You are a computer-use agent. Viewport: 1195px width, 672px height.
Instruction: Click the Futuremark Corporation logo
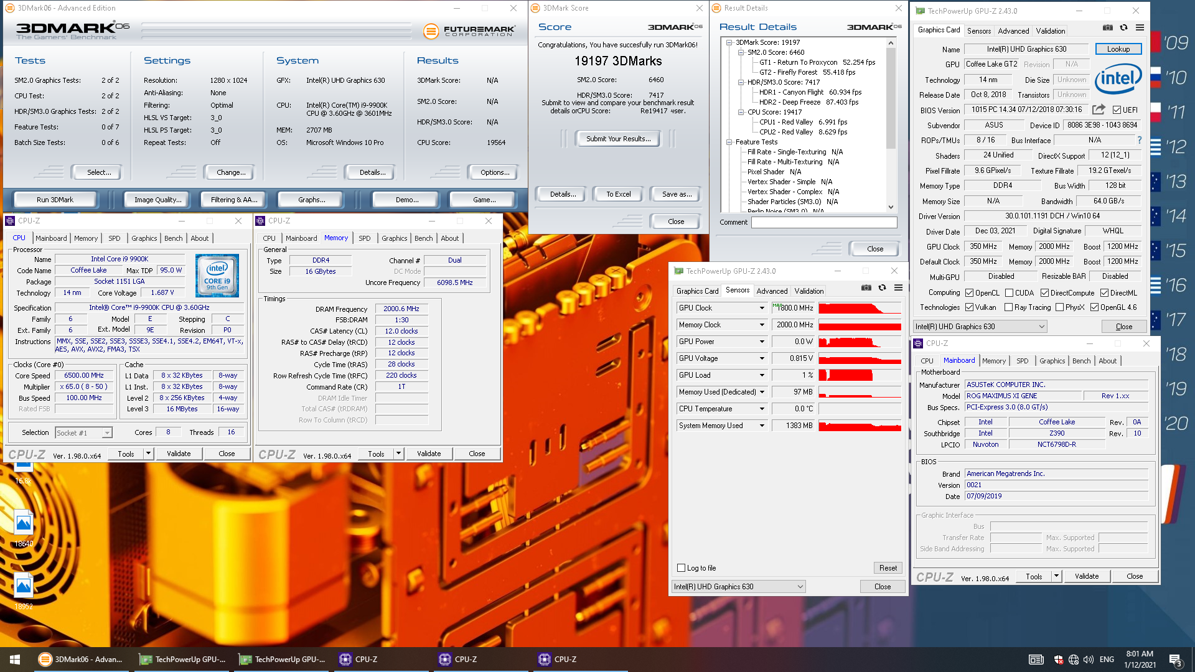(469, 30)
